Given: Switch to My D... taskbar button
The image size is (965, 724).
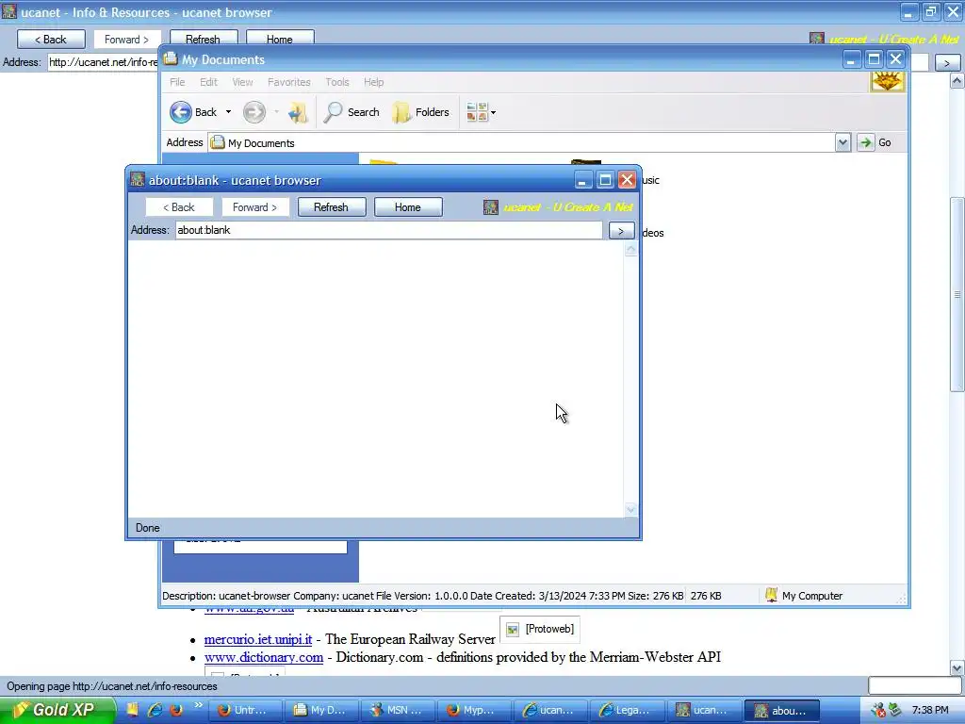Looking at the screenshot, I should (322, 710).
